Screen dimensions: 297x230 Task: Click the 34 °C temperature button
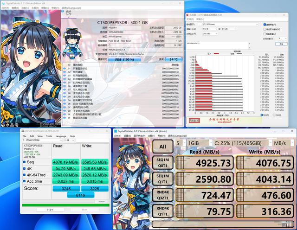coord(174,59)
